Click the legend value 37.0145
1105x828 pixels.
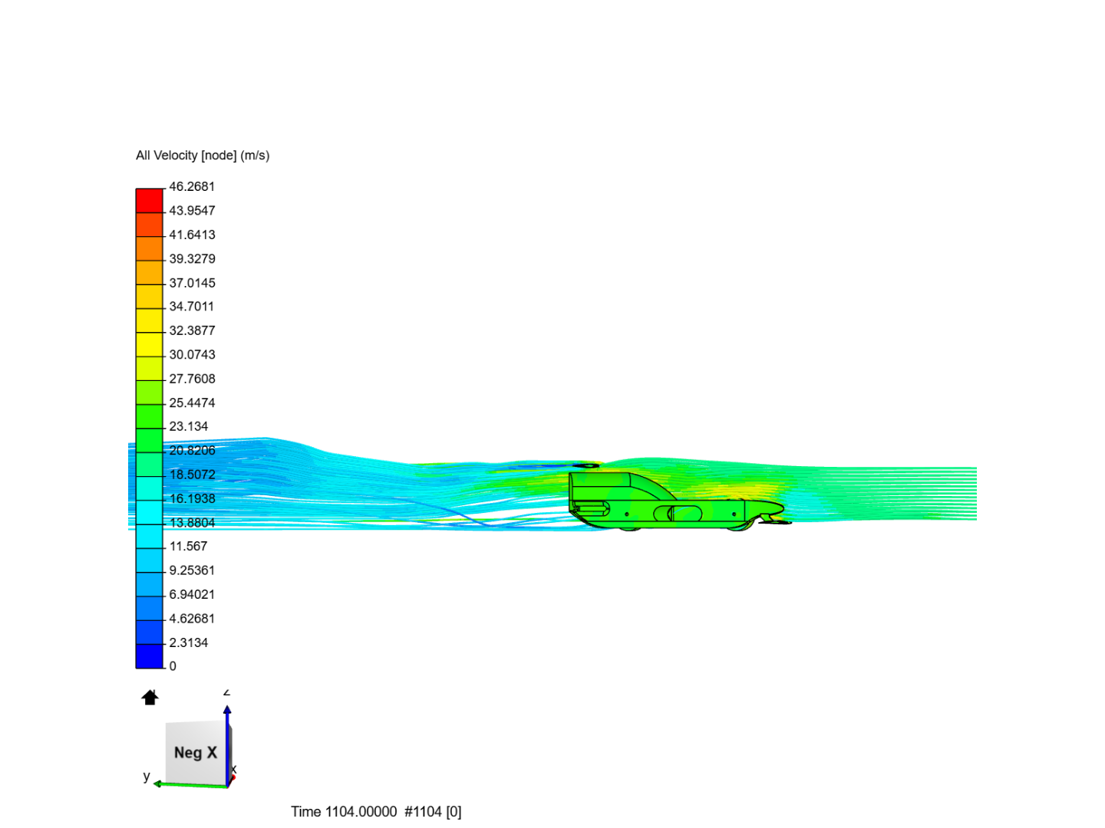click(192, 283)
